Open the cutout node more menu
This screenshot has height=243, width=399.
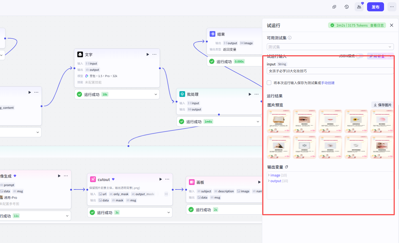pyautogui.click(x=167, y=179)
